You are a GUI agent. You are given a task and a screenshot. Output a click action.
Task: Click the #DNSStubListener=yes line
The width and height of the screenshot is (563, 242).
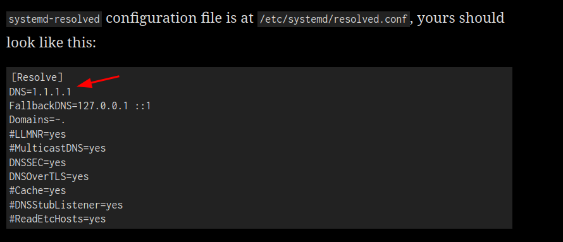[x=66, y=205]
